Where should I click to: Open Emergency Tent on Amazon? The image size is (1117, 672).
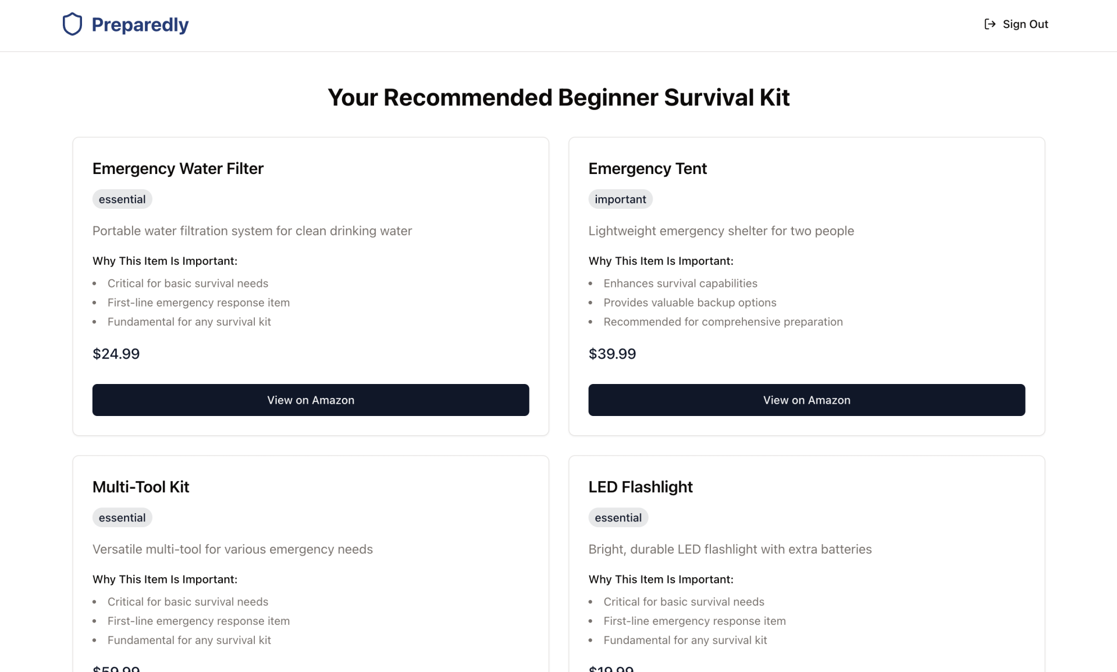tap(806, 400)
